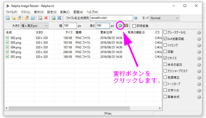Open the 大きさ 幅 x 高さ(px) dropdown
The height and width of the screenshot is (118, 206).
[34, 26]
